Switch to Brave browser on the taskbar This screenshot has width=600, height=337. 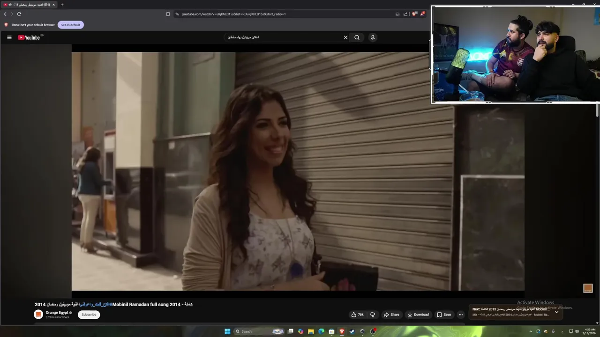(x=342, y=331)
